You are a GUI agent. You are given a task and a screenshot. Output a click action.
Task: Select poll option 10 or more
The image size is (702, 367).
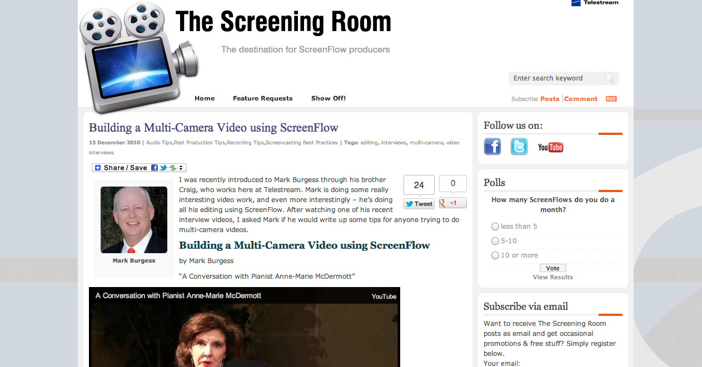[495, 255]
